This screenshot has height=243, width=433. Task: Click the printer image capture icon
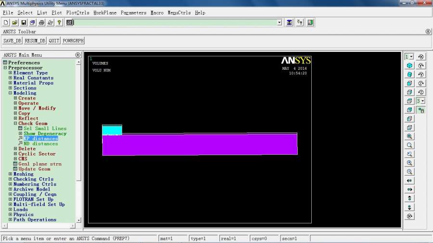pos(41,23)
